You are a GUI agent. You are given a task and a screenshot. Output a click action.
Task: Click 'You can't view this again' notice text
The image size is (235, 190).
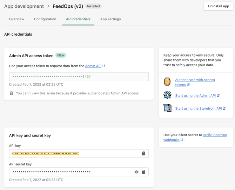pyautogui.click(x=78, y=93)
